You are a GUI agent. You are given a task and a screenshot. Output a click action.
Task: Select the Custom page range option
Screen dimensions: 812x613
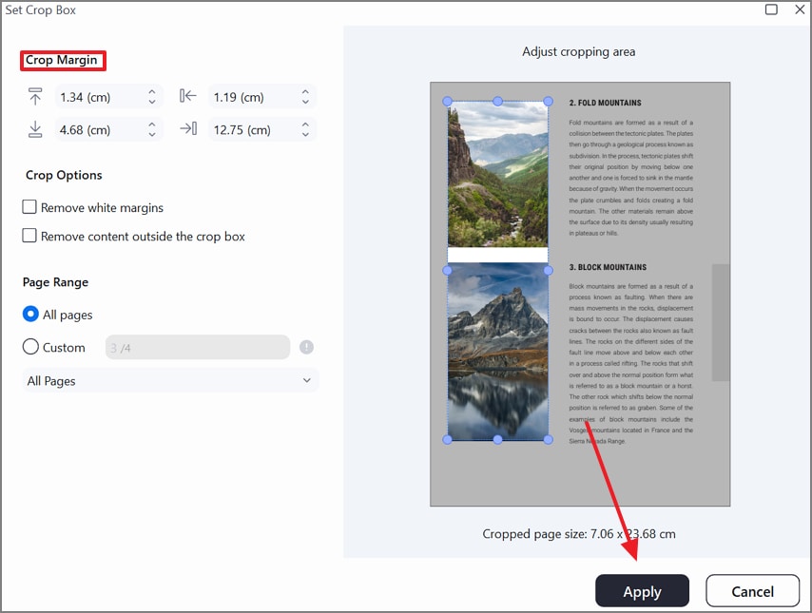pos(29,347)
